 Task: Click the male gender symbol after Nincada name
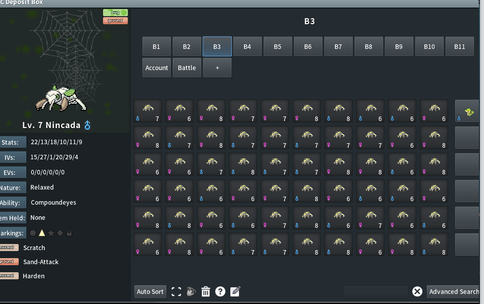[x=87, y=125]
